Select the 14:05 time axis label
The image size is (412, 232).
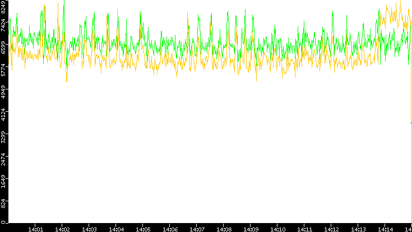pos(143,229)
